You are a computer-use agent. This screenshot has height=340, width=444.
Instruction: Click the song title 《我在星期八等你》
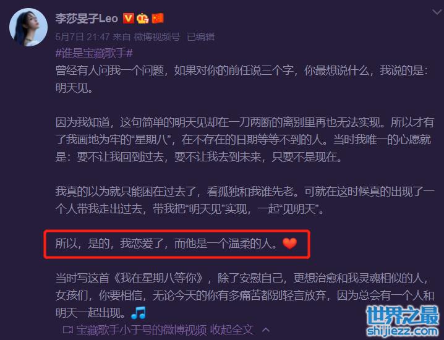(x=158, y=278)
